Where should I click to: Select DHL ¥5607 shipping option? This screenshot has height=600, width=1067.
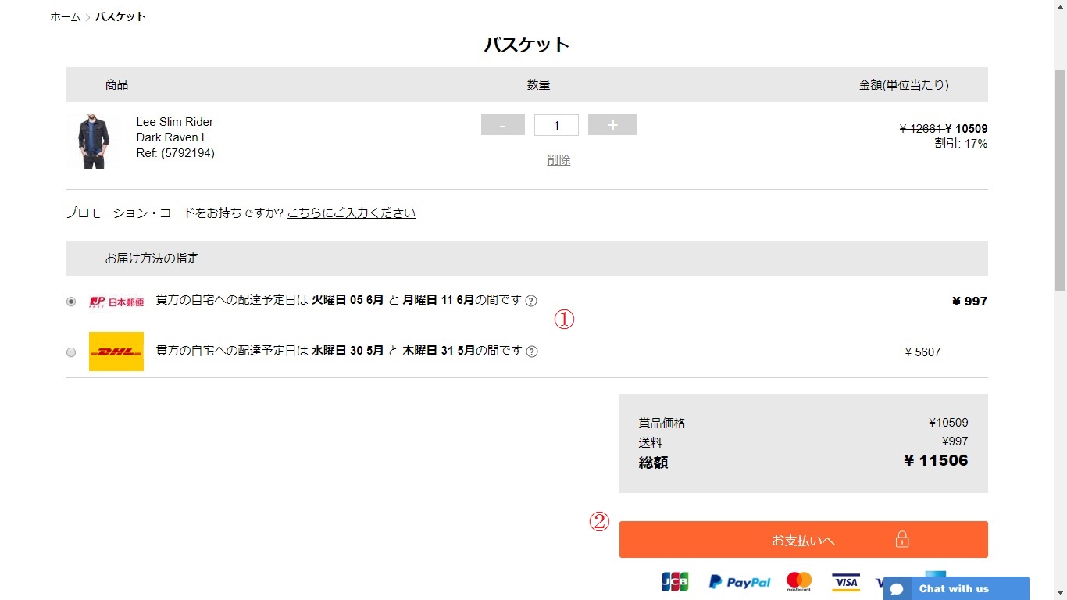coord(71,352)
